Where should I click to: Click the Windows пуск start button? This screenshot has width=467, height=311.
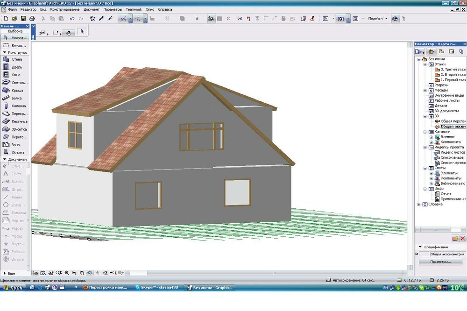(x=14, y=288)
